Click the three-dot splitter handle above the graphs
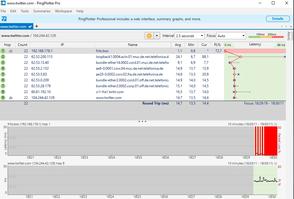Viewport: 294px width, 199px height. (x=142, y=121)
